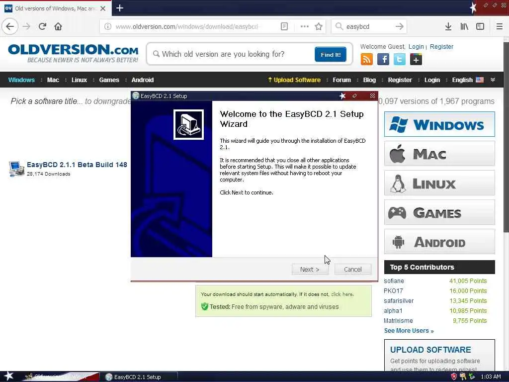This screenshot has width=509, height=382.
Task: Open the Facebook icon in the header
Action: click(383, 60)
